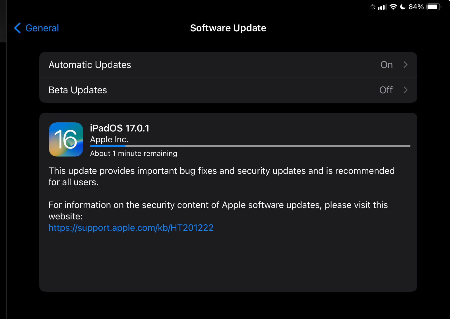This screenshot has height=319, width=450.
Task: Tap the Beta Updates 'Off' value
Action: 386,90
